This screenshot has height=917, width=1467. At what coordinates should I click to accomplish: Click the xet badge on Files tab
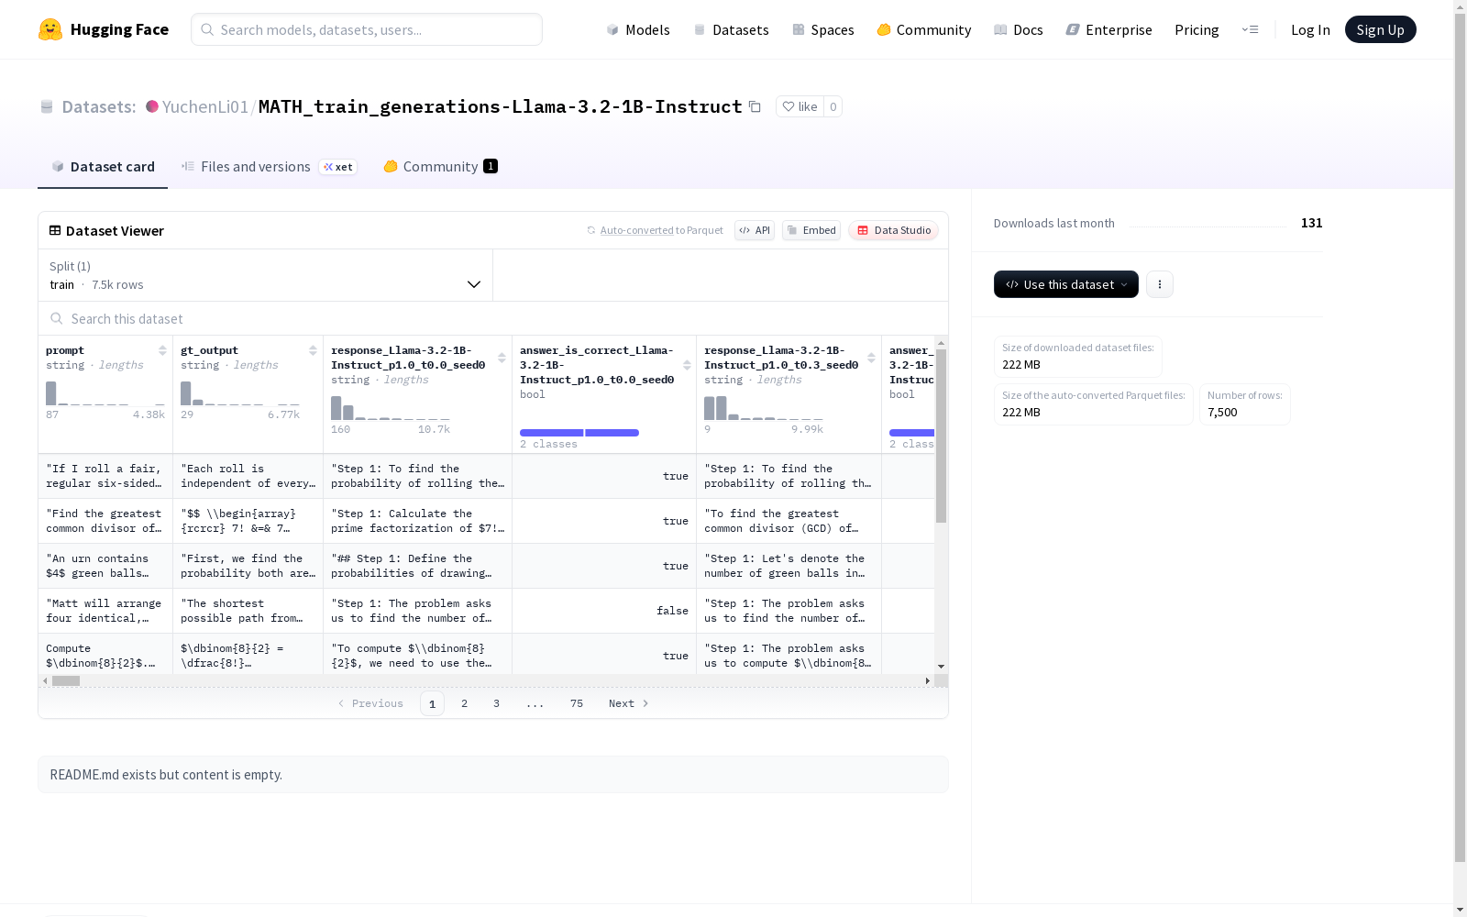(338, 167)
